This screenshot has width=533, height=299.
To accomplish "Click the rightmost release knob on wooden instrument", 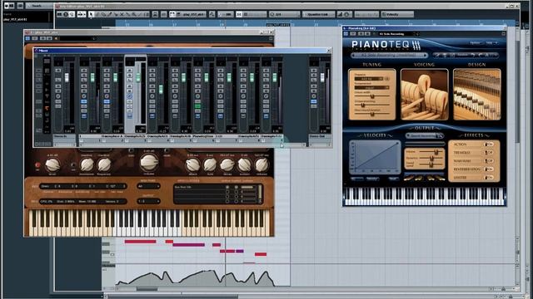I will click(x=262, y=164).
